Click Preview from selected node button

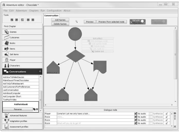(x=111, y=22)
